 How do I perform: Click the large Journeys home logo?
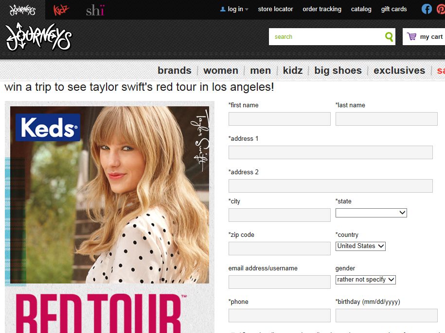[x=38, y=37]
